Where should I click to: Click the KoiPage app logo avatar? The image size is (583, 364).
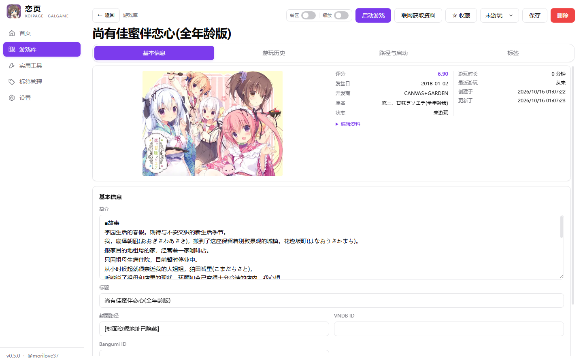14,11
